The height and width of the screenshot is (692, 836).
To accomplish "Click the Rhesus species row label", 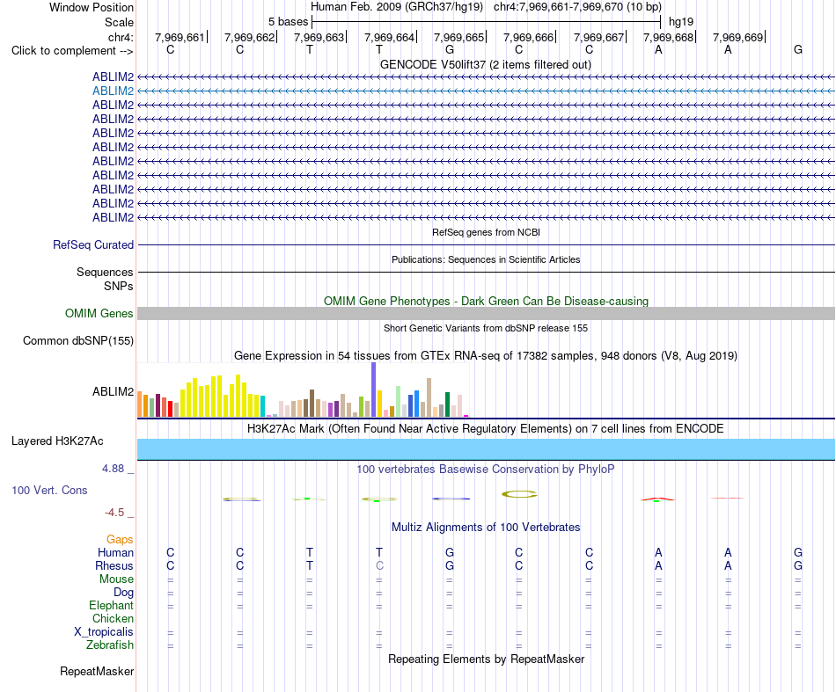I will (x=114, y=565).
